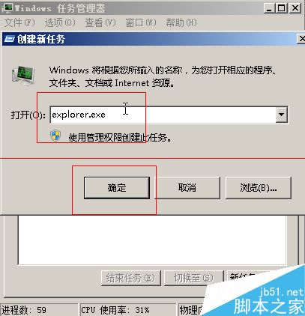Confirm with the 确定 button

117,188
